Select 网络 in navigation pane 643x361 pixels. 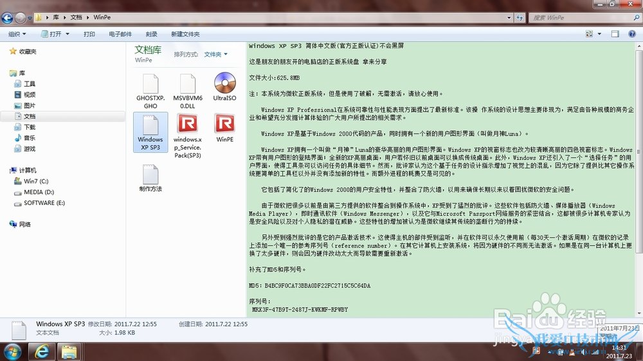click(x=20, y=224)
